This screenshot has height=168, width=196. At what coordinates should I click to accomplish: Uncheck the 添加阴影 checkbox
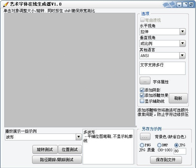point(142,90)
